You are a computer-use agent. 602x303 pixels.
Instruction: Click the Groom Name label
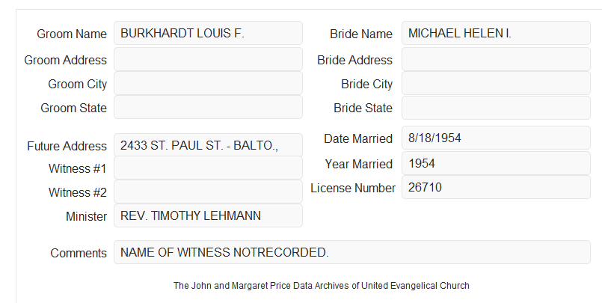click(72, 34)
